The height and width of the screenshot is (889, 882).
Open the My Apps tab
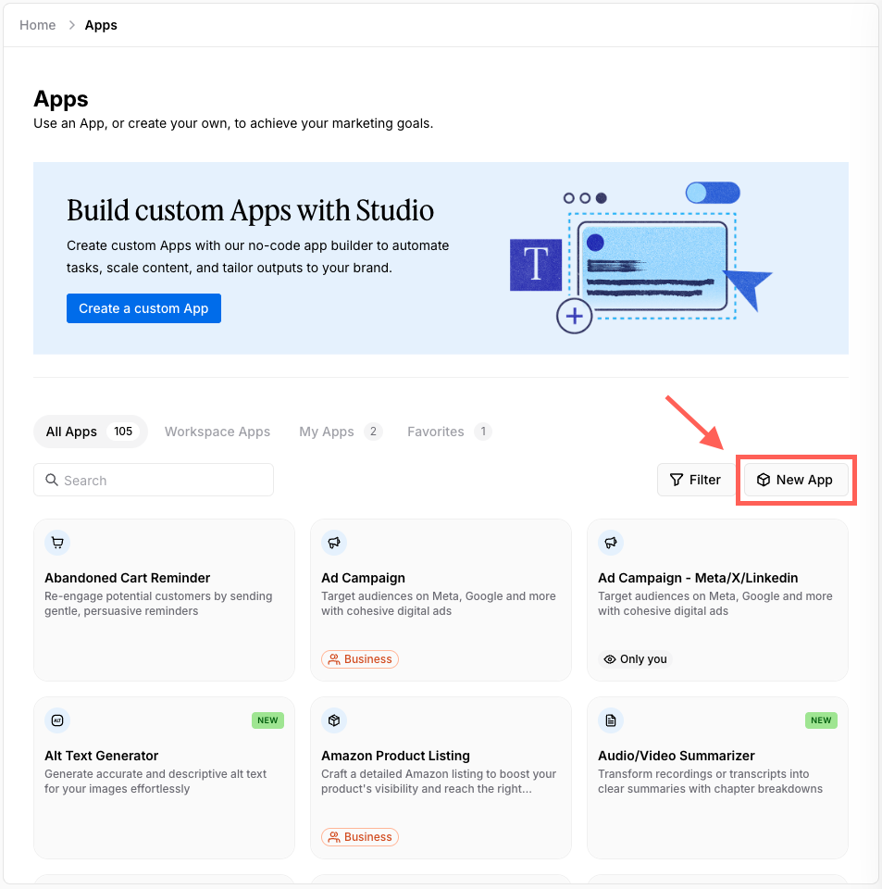[x=341, y=432]
